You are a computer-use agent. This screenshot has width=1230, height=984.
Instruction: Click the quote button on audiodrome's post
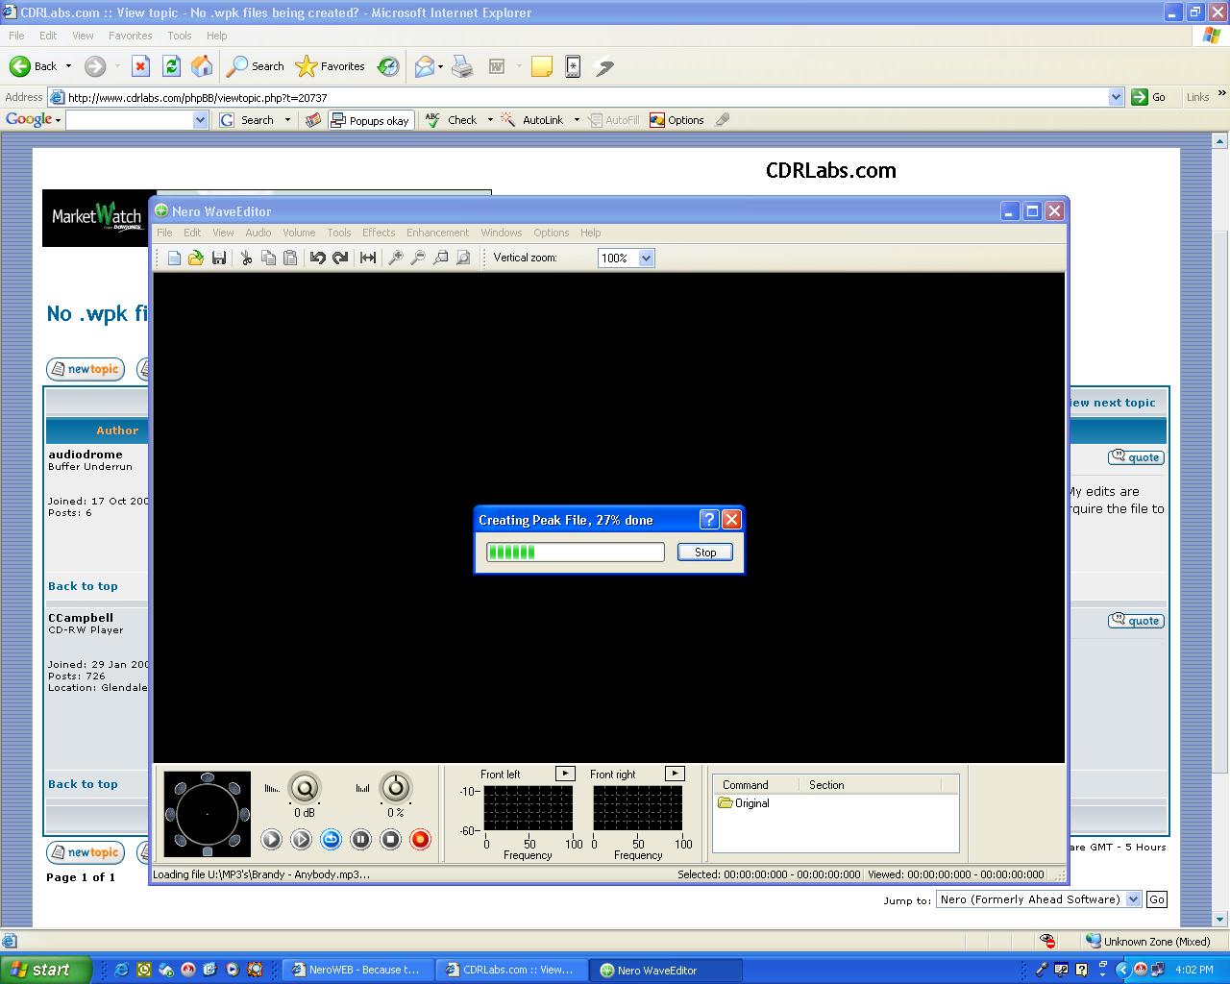pyautogui.click(x=1136, y=457)
